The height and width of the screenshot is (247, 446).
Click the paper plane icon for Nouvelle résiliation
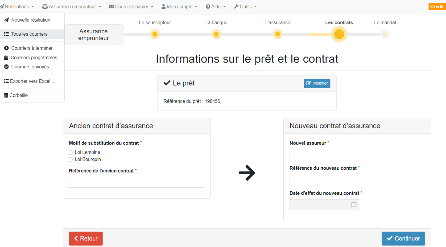(x=6, y=20)
